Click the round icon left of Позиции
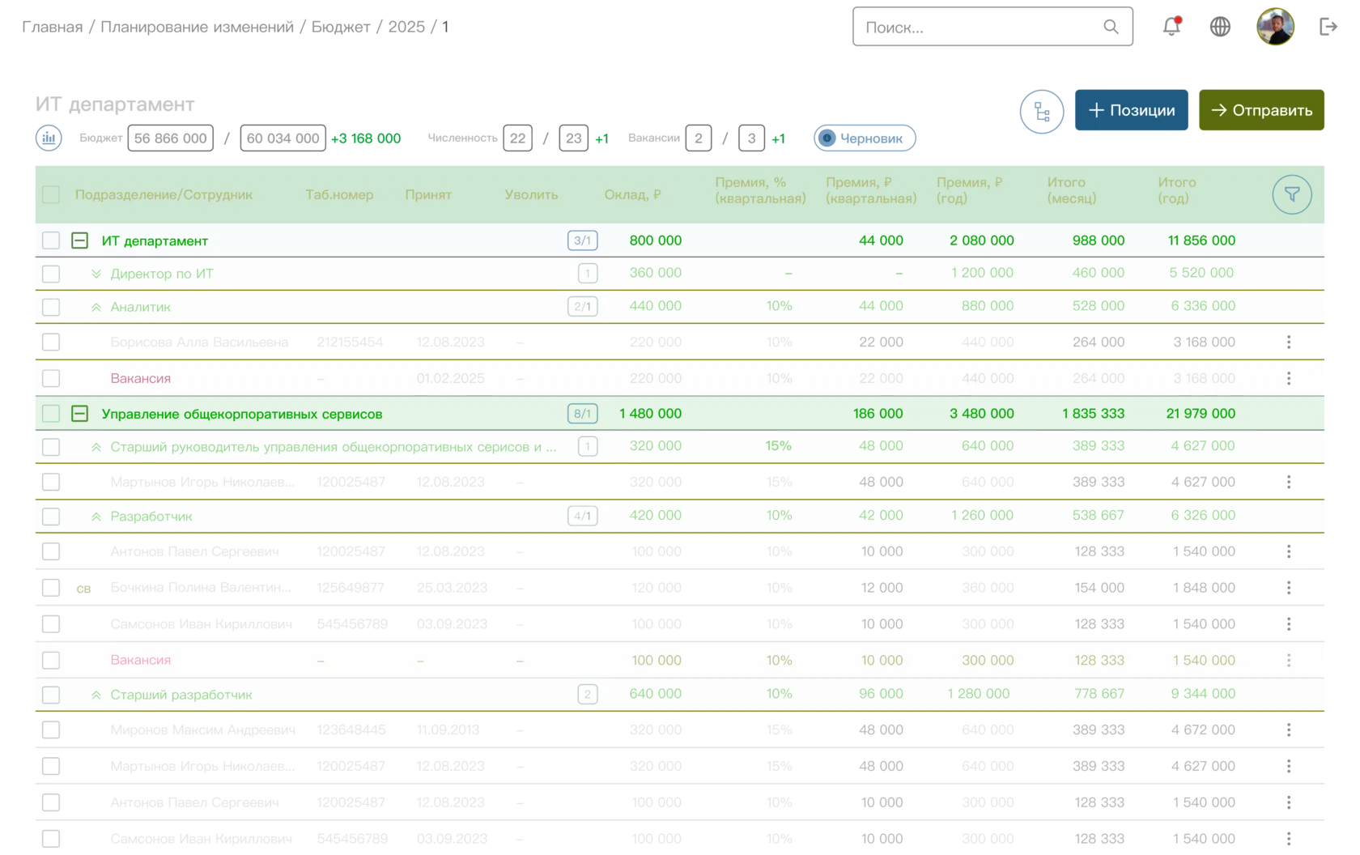 pyautogui.click(x=1041, y=110)
